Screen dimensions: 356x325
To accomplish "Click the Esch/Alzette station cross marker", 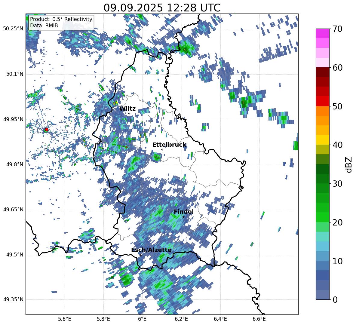I will 140,255.
